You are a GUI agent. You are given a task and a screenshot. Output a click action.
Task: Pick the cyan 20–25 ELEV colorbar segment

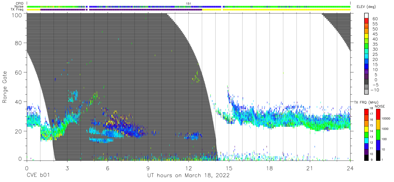pos(367,56)
